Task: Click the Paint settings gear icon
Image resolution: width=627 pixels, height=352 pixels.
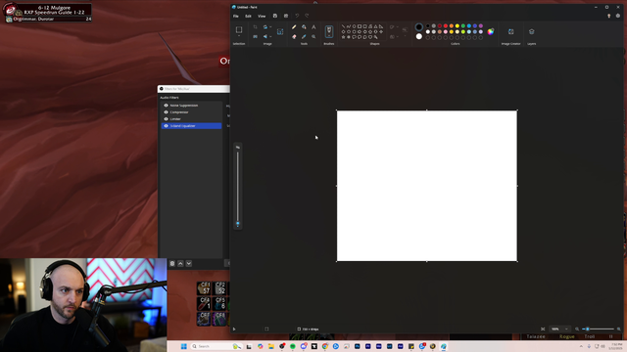Action: tap(618, 16)
